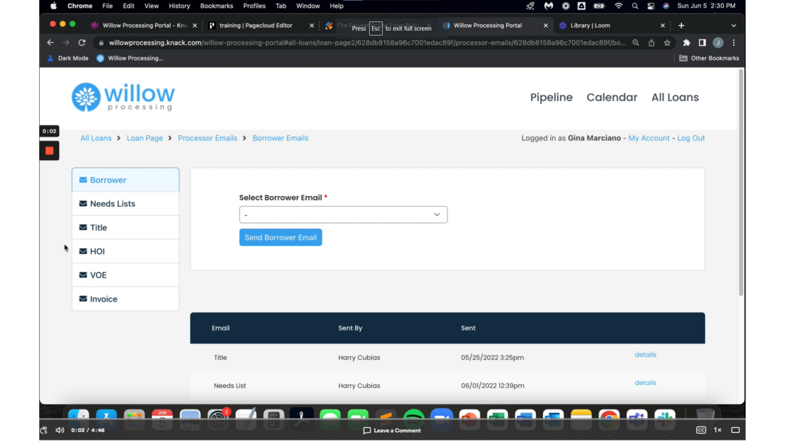Screen dimensions: 785x441
Task: Open the Spotify app in the dock
Action: (x=413, y=417)
